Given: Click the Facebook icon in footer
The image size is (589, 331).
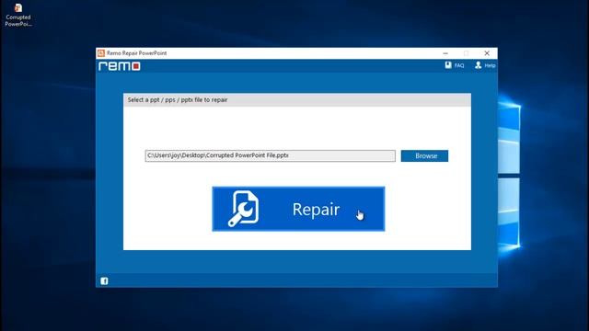Looking at the screenshot, I should [x=104, y=280].
